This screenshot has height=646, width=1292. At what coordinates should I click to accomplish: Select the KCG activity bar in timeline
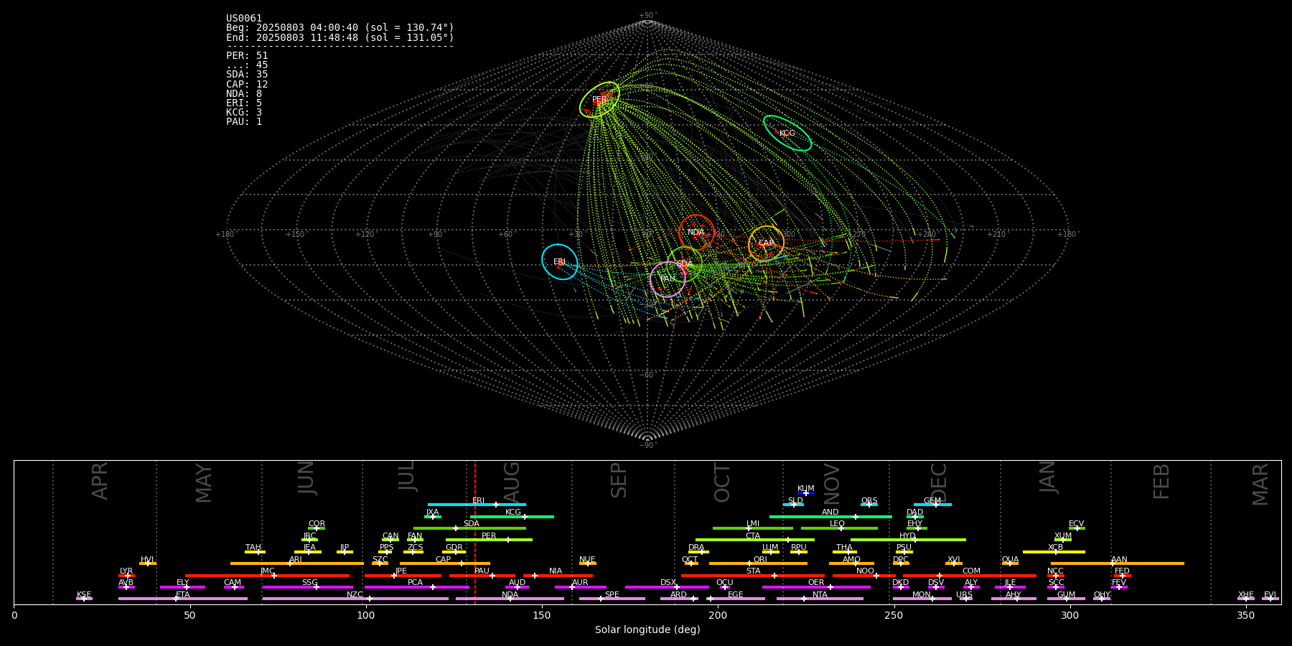(x=512, y=517)
